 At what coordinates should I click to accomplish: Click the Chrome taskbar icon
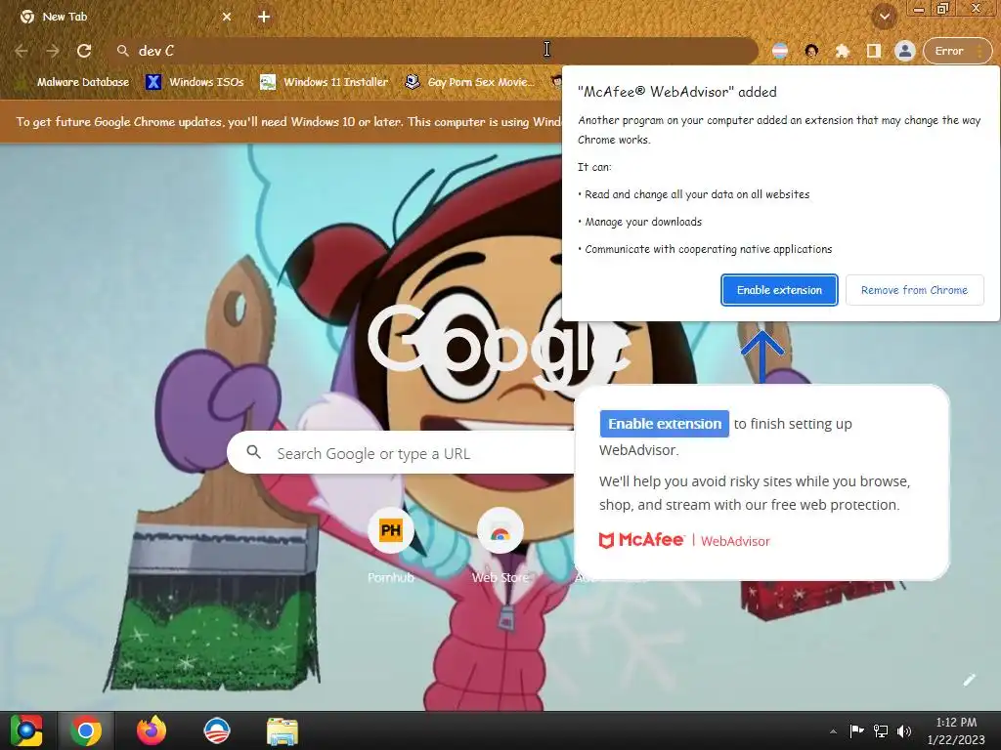tap(86, 730)
